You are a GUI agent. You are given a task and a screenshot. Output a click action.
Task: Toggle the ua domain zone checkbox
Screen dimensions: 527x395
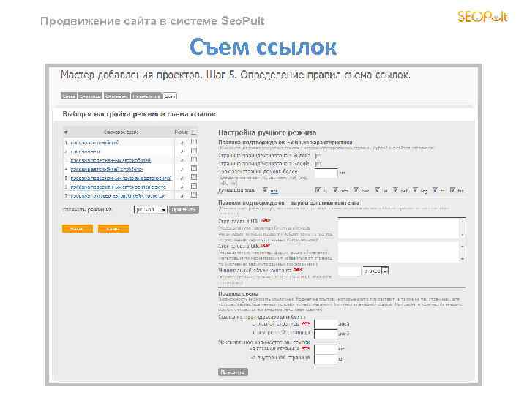click(x=378, y=190)
